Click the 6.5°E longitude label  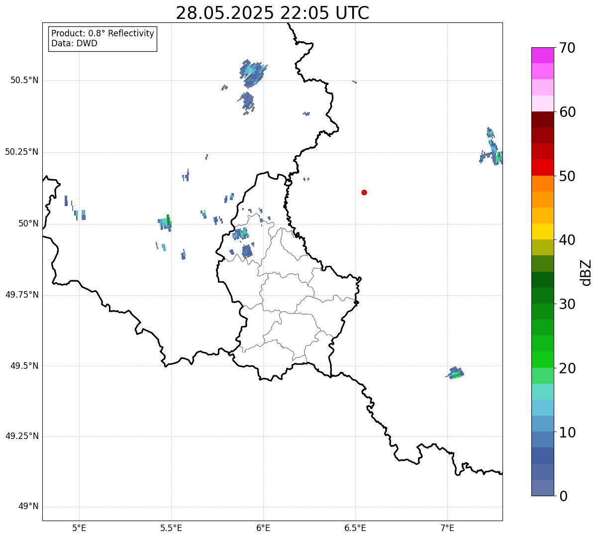point(355,528)
